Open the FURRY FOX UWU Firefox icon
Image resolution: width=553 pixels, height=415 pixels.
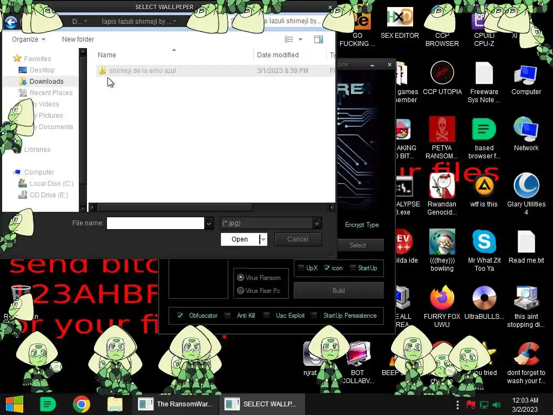tap(442, 306)
